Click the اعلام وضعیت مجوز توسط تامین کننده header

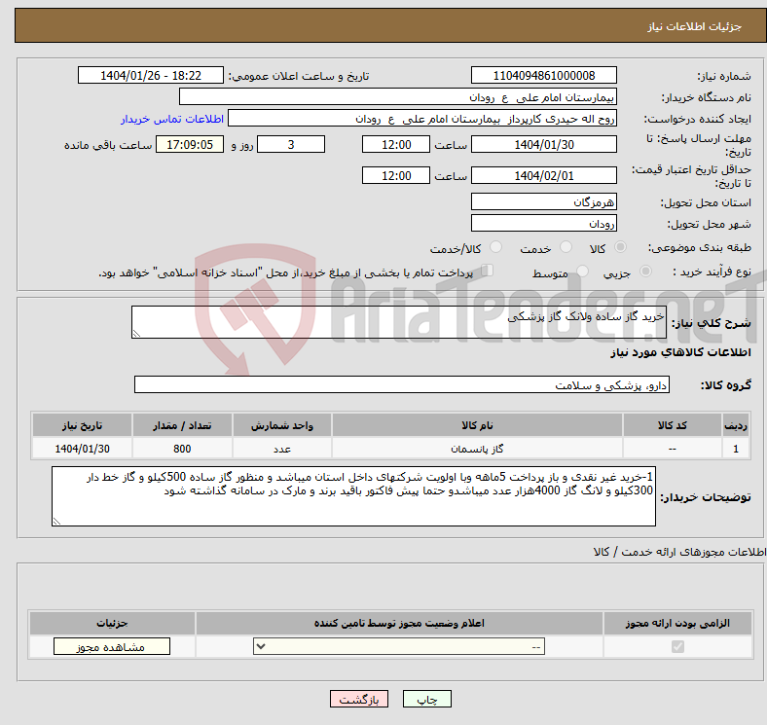[399, 623]
